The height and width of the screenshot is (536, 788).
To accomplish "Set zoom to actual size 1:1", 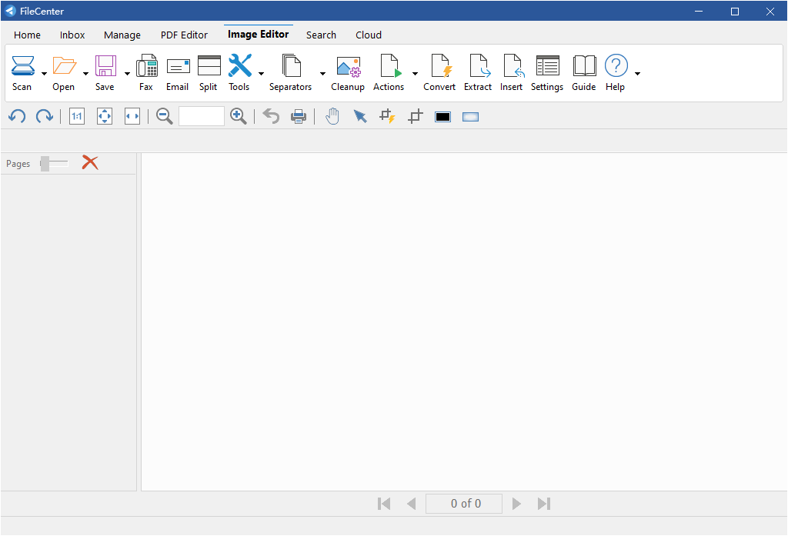I will coord(77,117).
